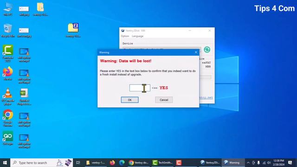Close the Ventoy2Disk window
The width and height of the screenshot is (297, 167).
pos(209,31)
